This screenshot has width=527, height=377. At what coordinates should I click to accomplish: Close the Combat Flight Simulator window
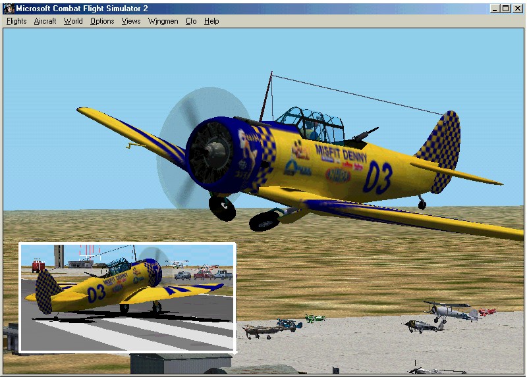(517, 9)
